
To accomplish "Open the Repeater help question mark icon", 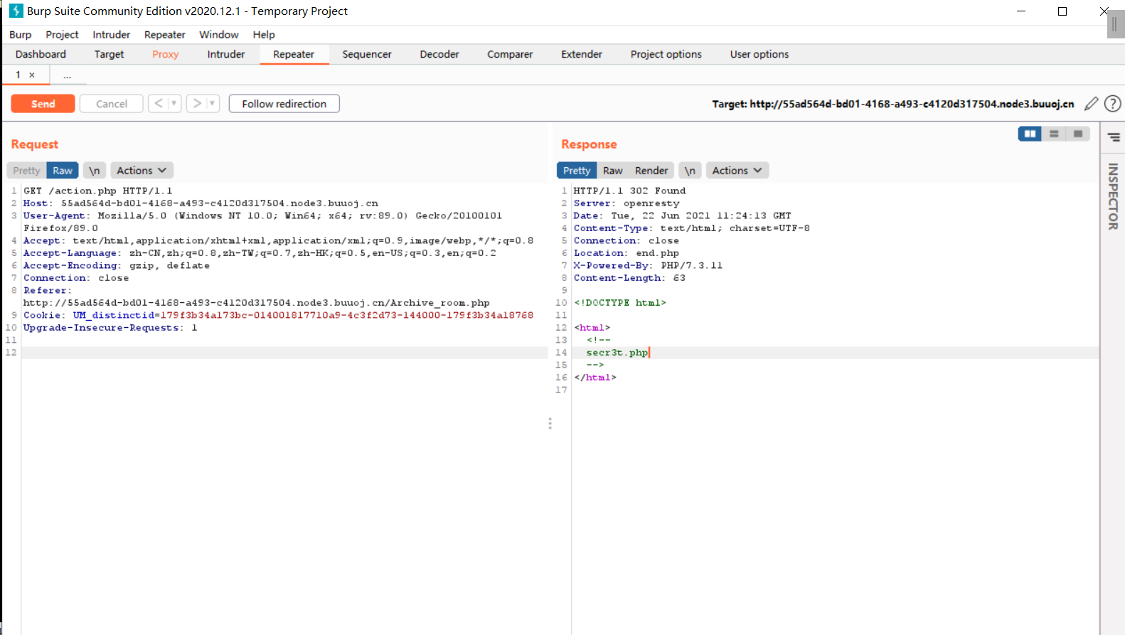I will 1112,104.
